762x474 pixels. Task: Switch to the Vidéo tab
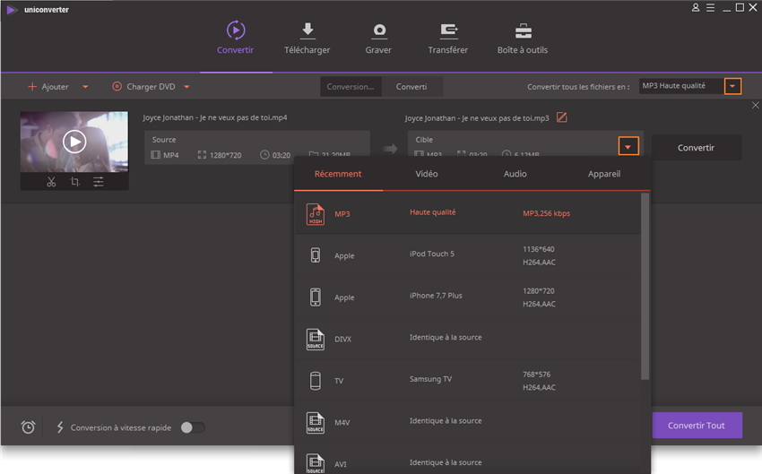pyautogui.click(x=427, y=174)
